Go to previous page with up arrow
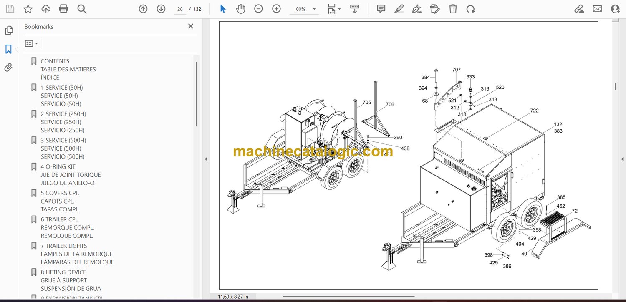 143,9
